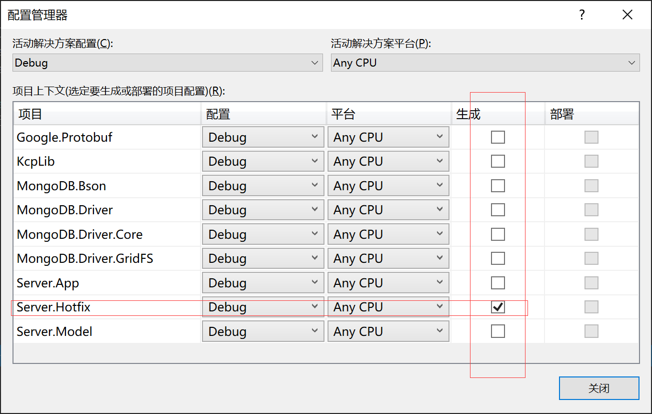The image size is (652, 414).
Task: Expand 配置 dropdown for MongoDB.Bson
Action: 263,186
